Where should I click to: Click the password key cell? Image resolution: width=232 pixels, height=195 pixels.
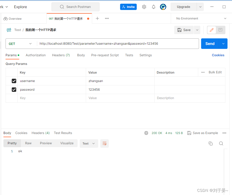coord(52,90)
